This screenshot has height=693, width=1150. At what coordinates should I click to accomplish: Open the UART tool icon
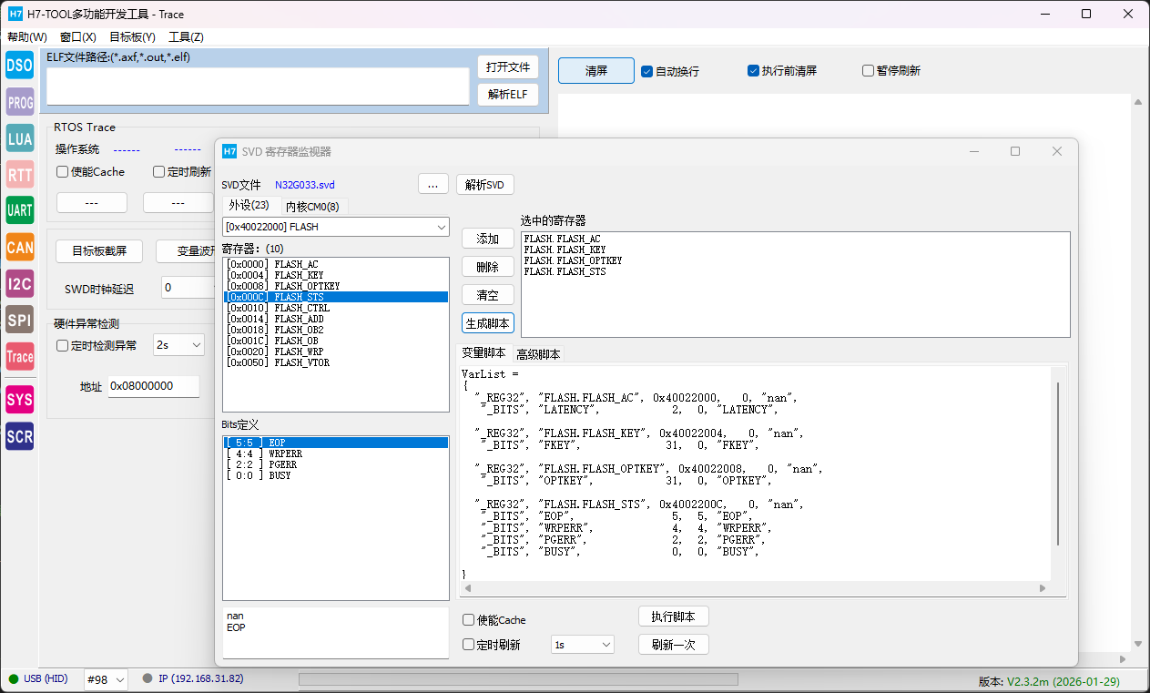click(19, 210)
